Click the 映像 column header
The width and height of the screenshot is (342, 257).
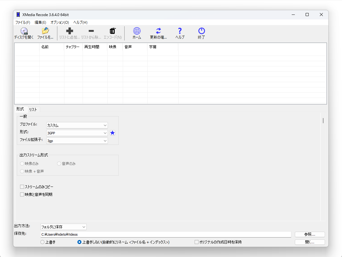[x=115, y=47]
